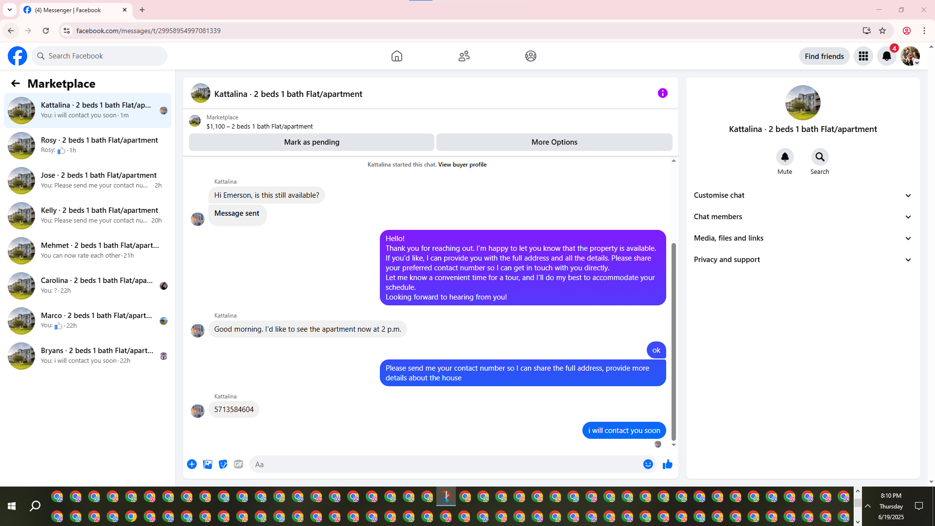
Task: Open the conversation information icon
Action: (x=663, y=93)
